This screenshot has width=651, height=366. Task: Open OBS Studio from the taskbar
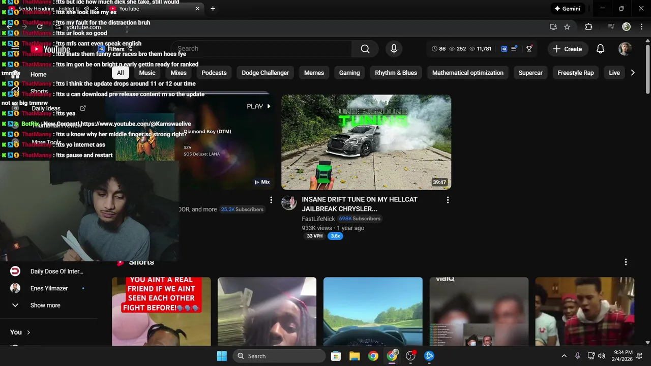410,356
